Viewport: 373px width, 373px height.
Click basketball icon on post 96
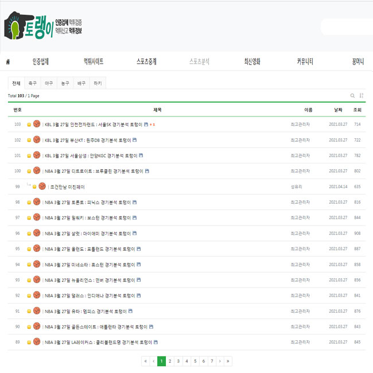37,233
